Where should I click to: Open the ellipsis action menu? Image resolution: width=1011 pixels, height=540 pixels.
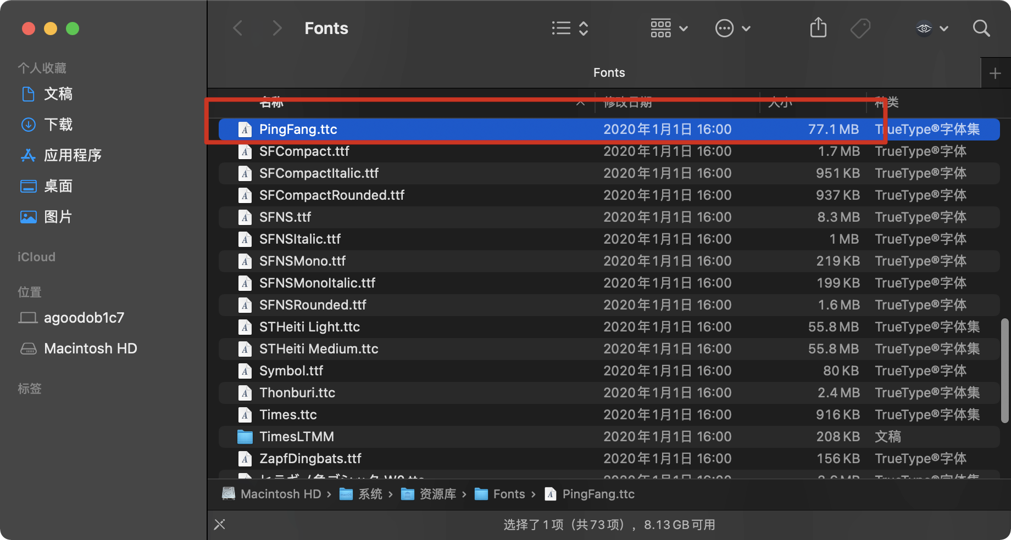click(732, 28)
